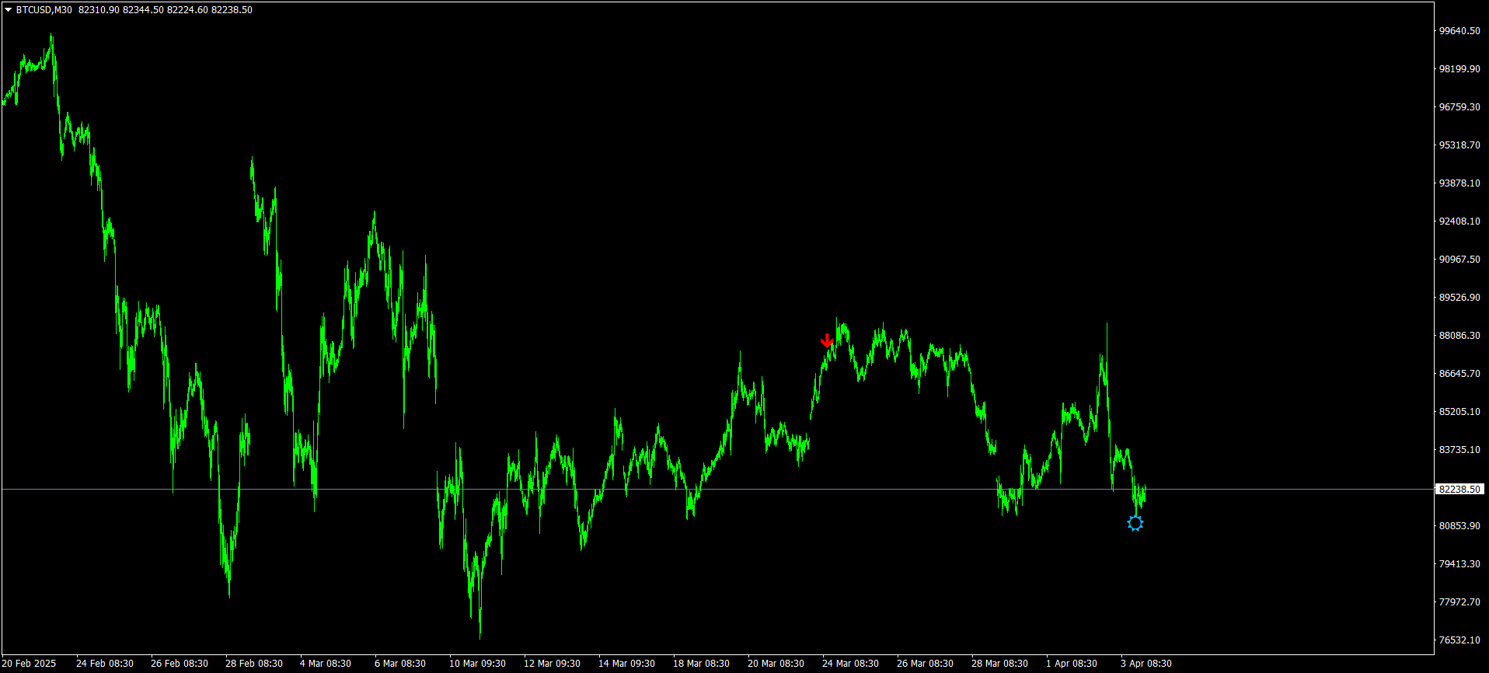Click the 28 Feb 08:30 time label
The width and height of the screenshot is (1489, 673).
[x=254, y=664]
